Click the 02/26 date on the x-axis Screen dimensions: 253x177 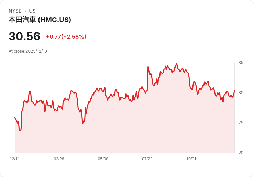59,159
